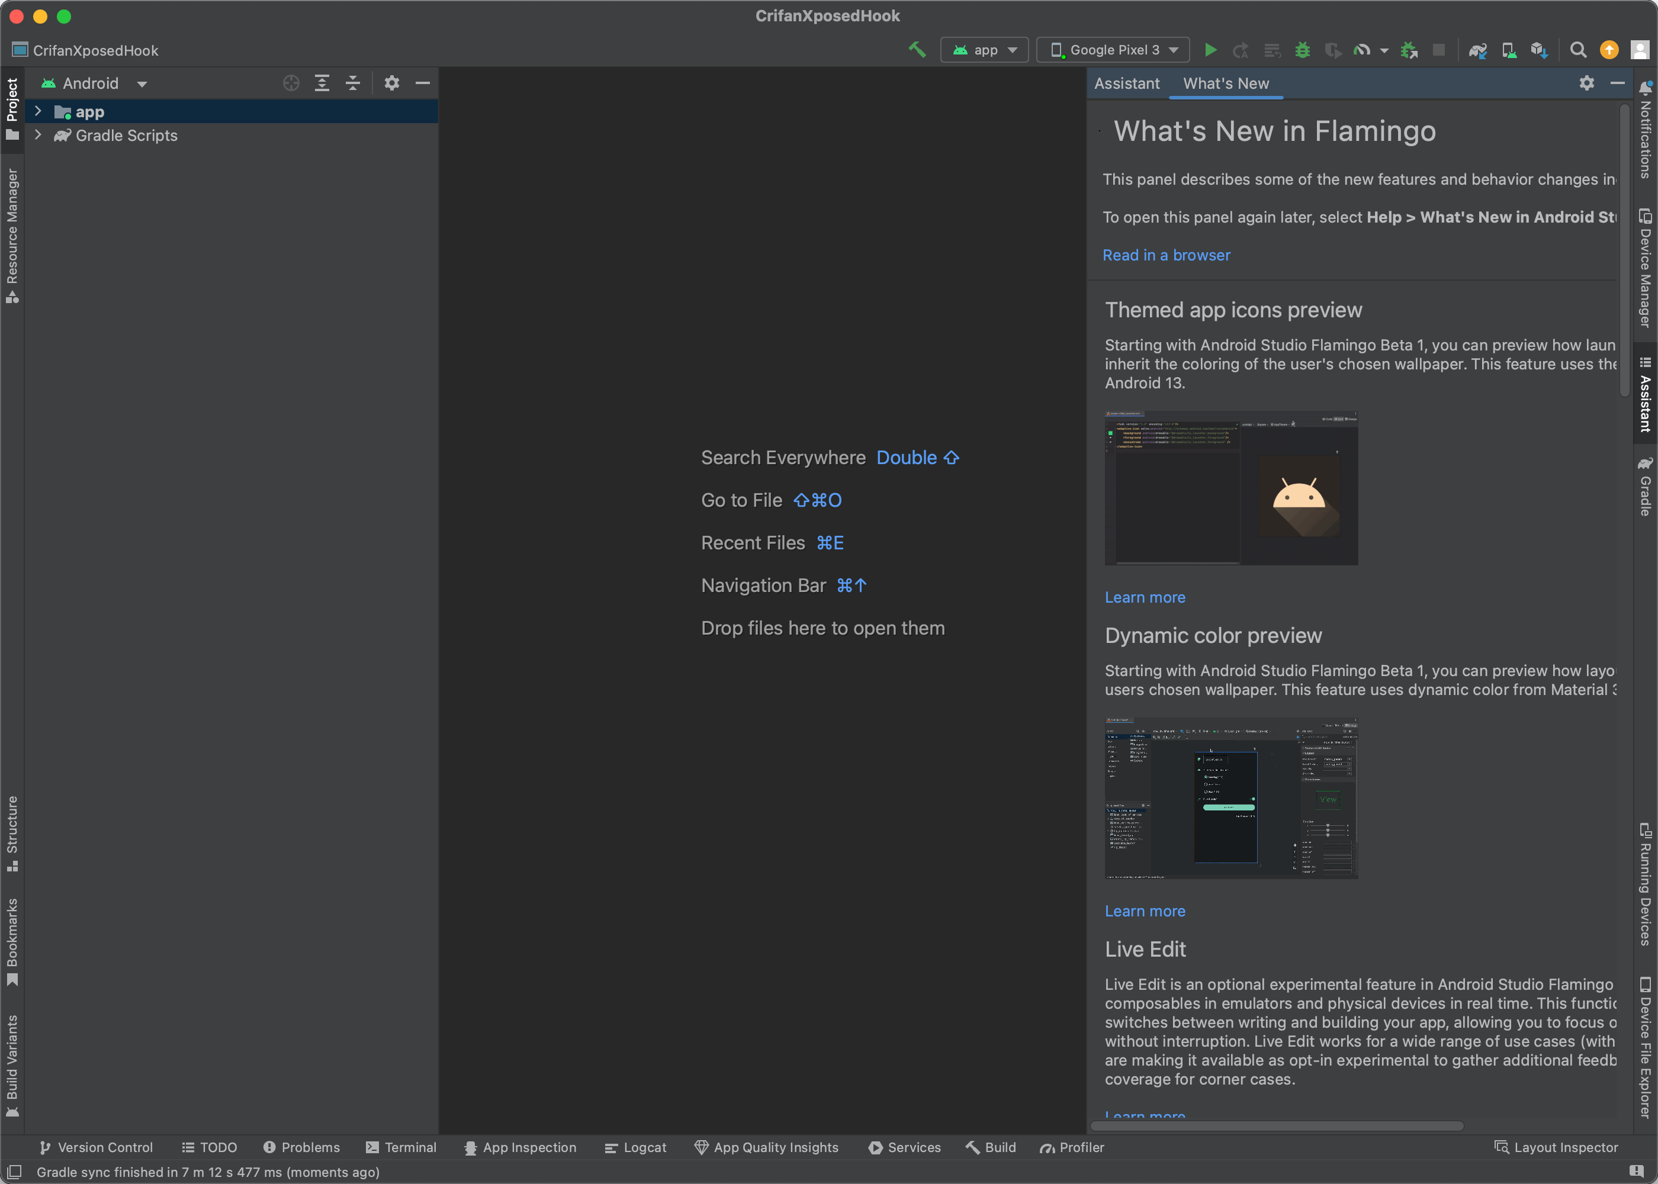Open the TODO tool window
The height and width of the screenshot is (1184, 1658).
tap(209, 1147)
